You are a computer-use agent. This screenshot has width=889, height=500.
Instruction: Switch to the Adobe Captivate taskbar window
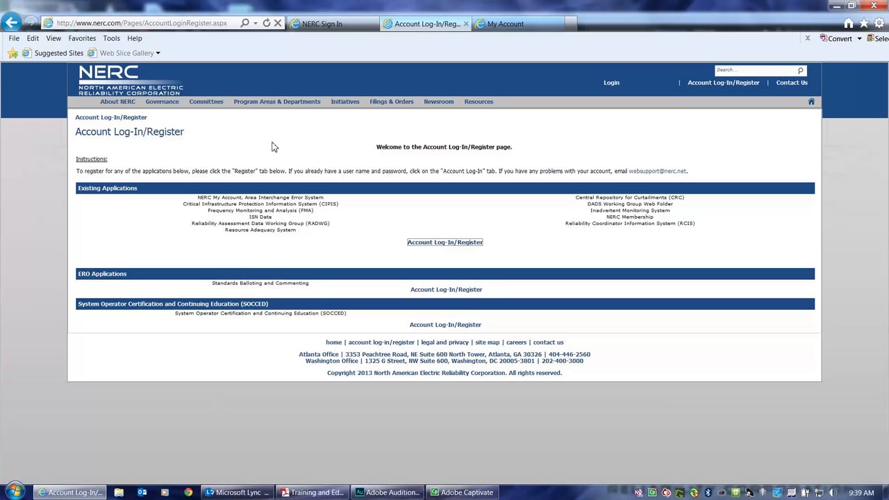coord(463,492)
